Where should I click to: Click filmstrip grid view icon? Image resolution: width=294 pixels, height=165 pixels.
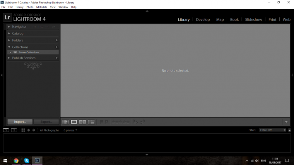click(x=23, y=130)
